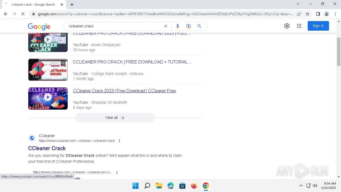Viewport: 341px width, 192px height.
Task: Open the Collège Saint Joseph video title link
Action: click(132, 62)
